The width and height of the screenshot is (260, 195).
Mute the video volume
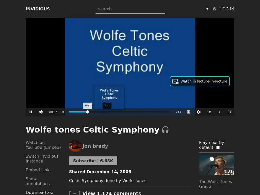[x=41, y=112]
